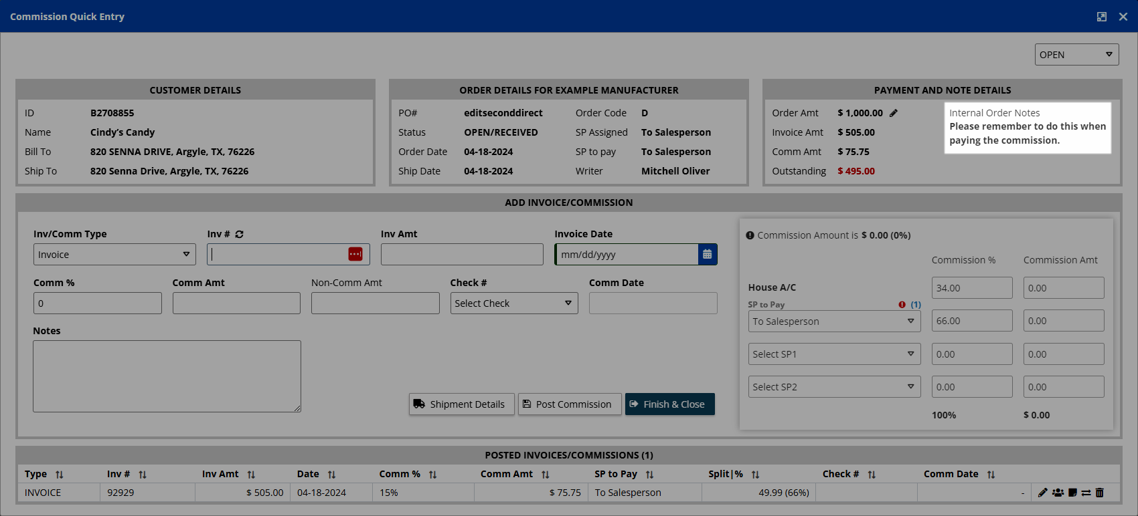Sort posted invoices by Inv Amt column
The height and width of the screenshot is (516, 1138).
coord(251,475)
